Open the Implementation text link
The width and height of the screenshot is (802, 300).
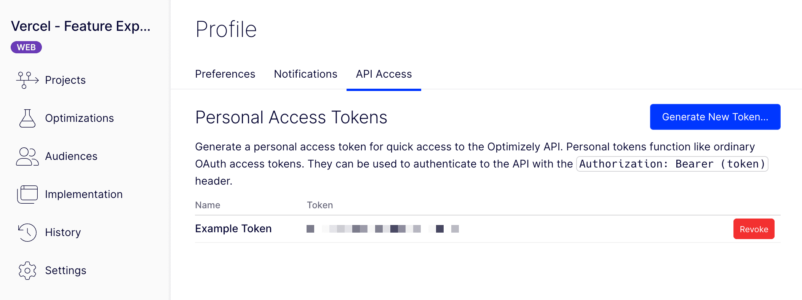point(84,194)
